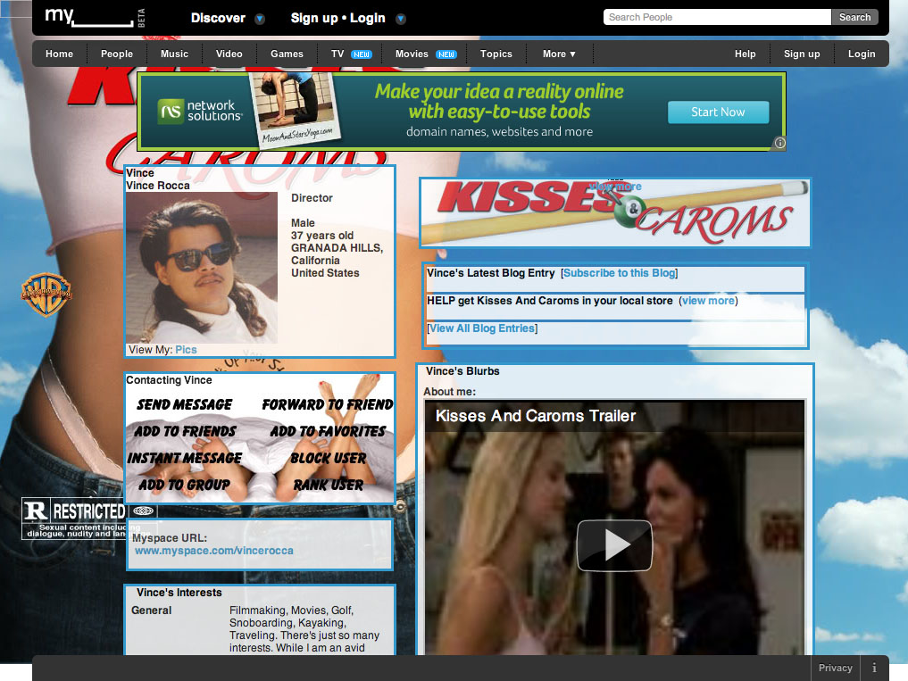908x681 pixels.
Task: Open the Video navigation item
Action: tap(229, 54)
